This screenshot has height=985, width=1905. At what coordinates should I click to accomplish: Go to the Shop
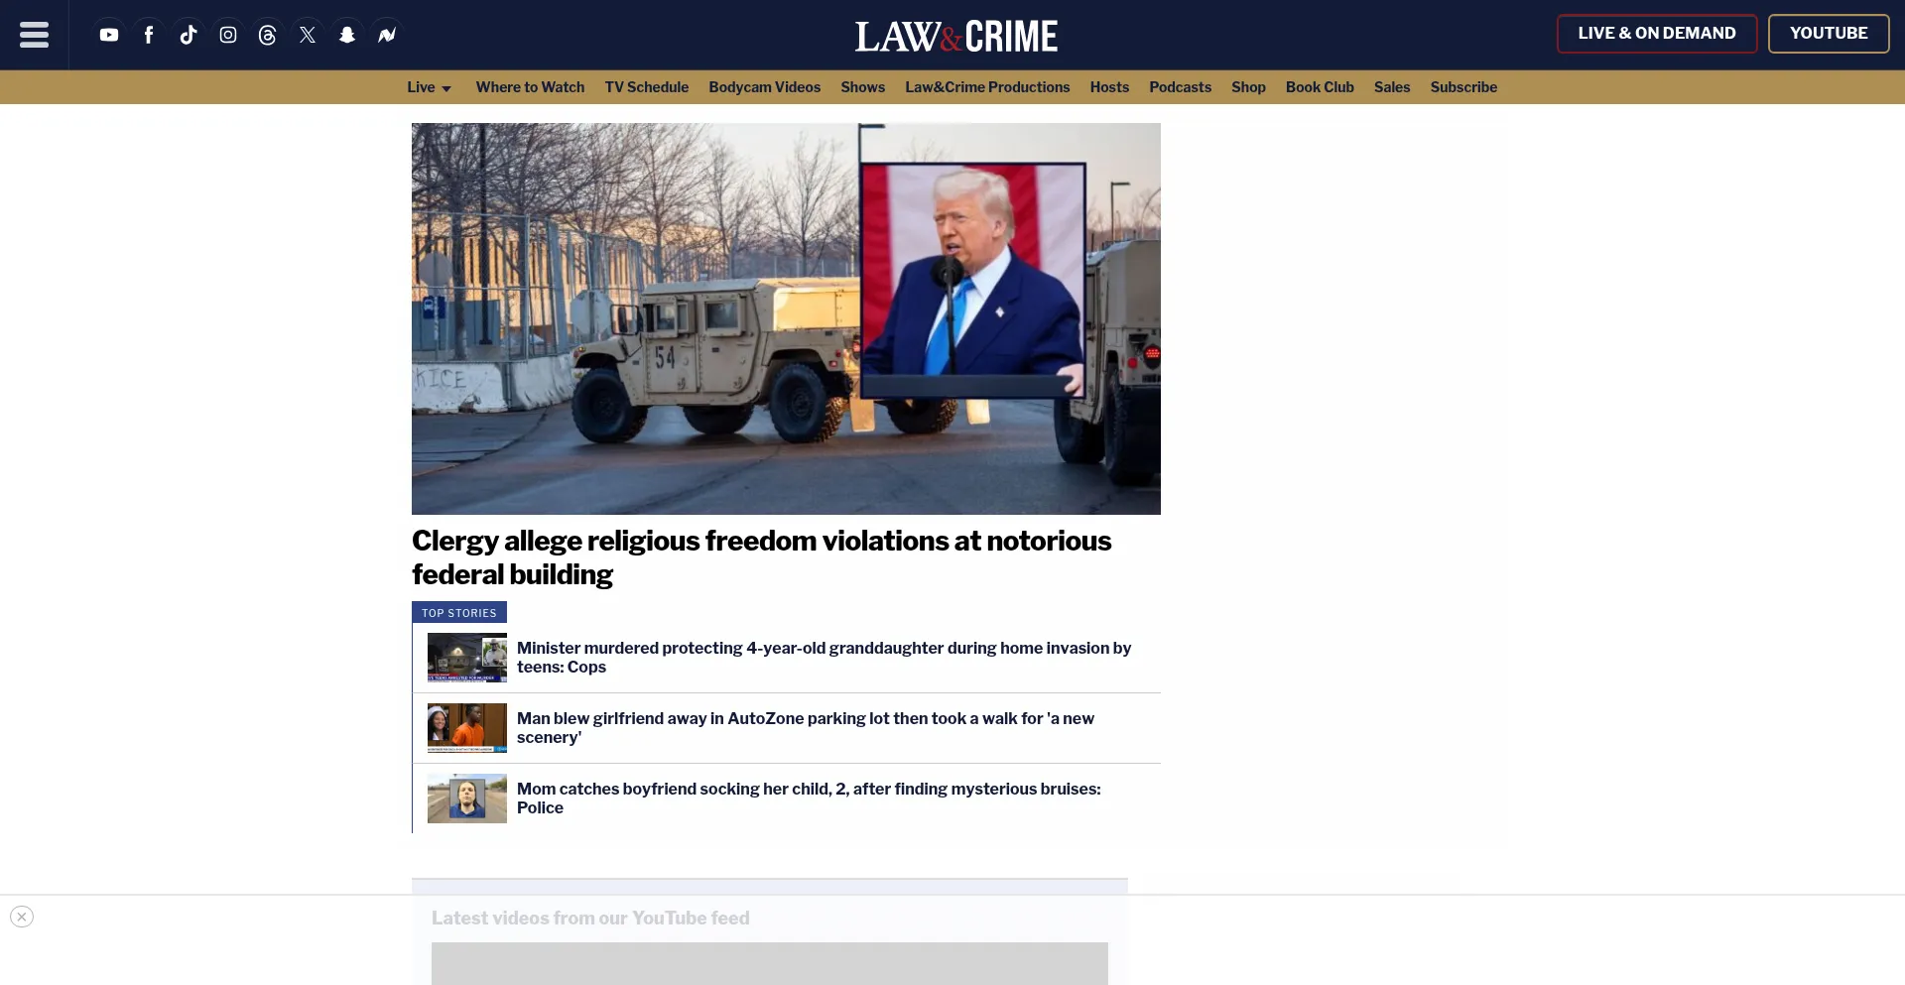pos(1248,87)
